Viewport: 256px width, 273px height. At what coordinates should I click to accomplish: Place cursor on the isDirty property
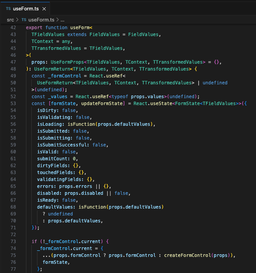pyautogui.click(x=48, y=110)
